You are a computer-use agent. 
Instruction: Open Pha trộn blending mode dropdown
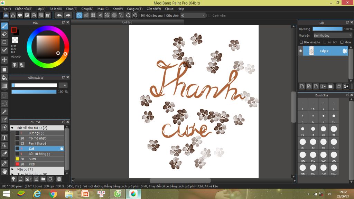(x=333, y=36)
